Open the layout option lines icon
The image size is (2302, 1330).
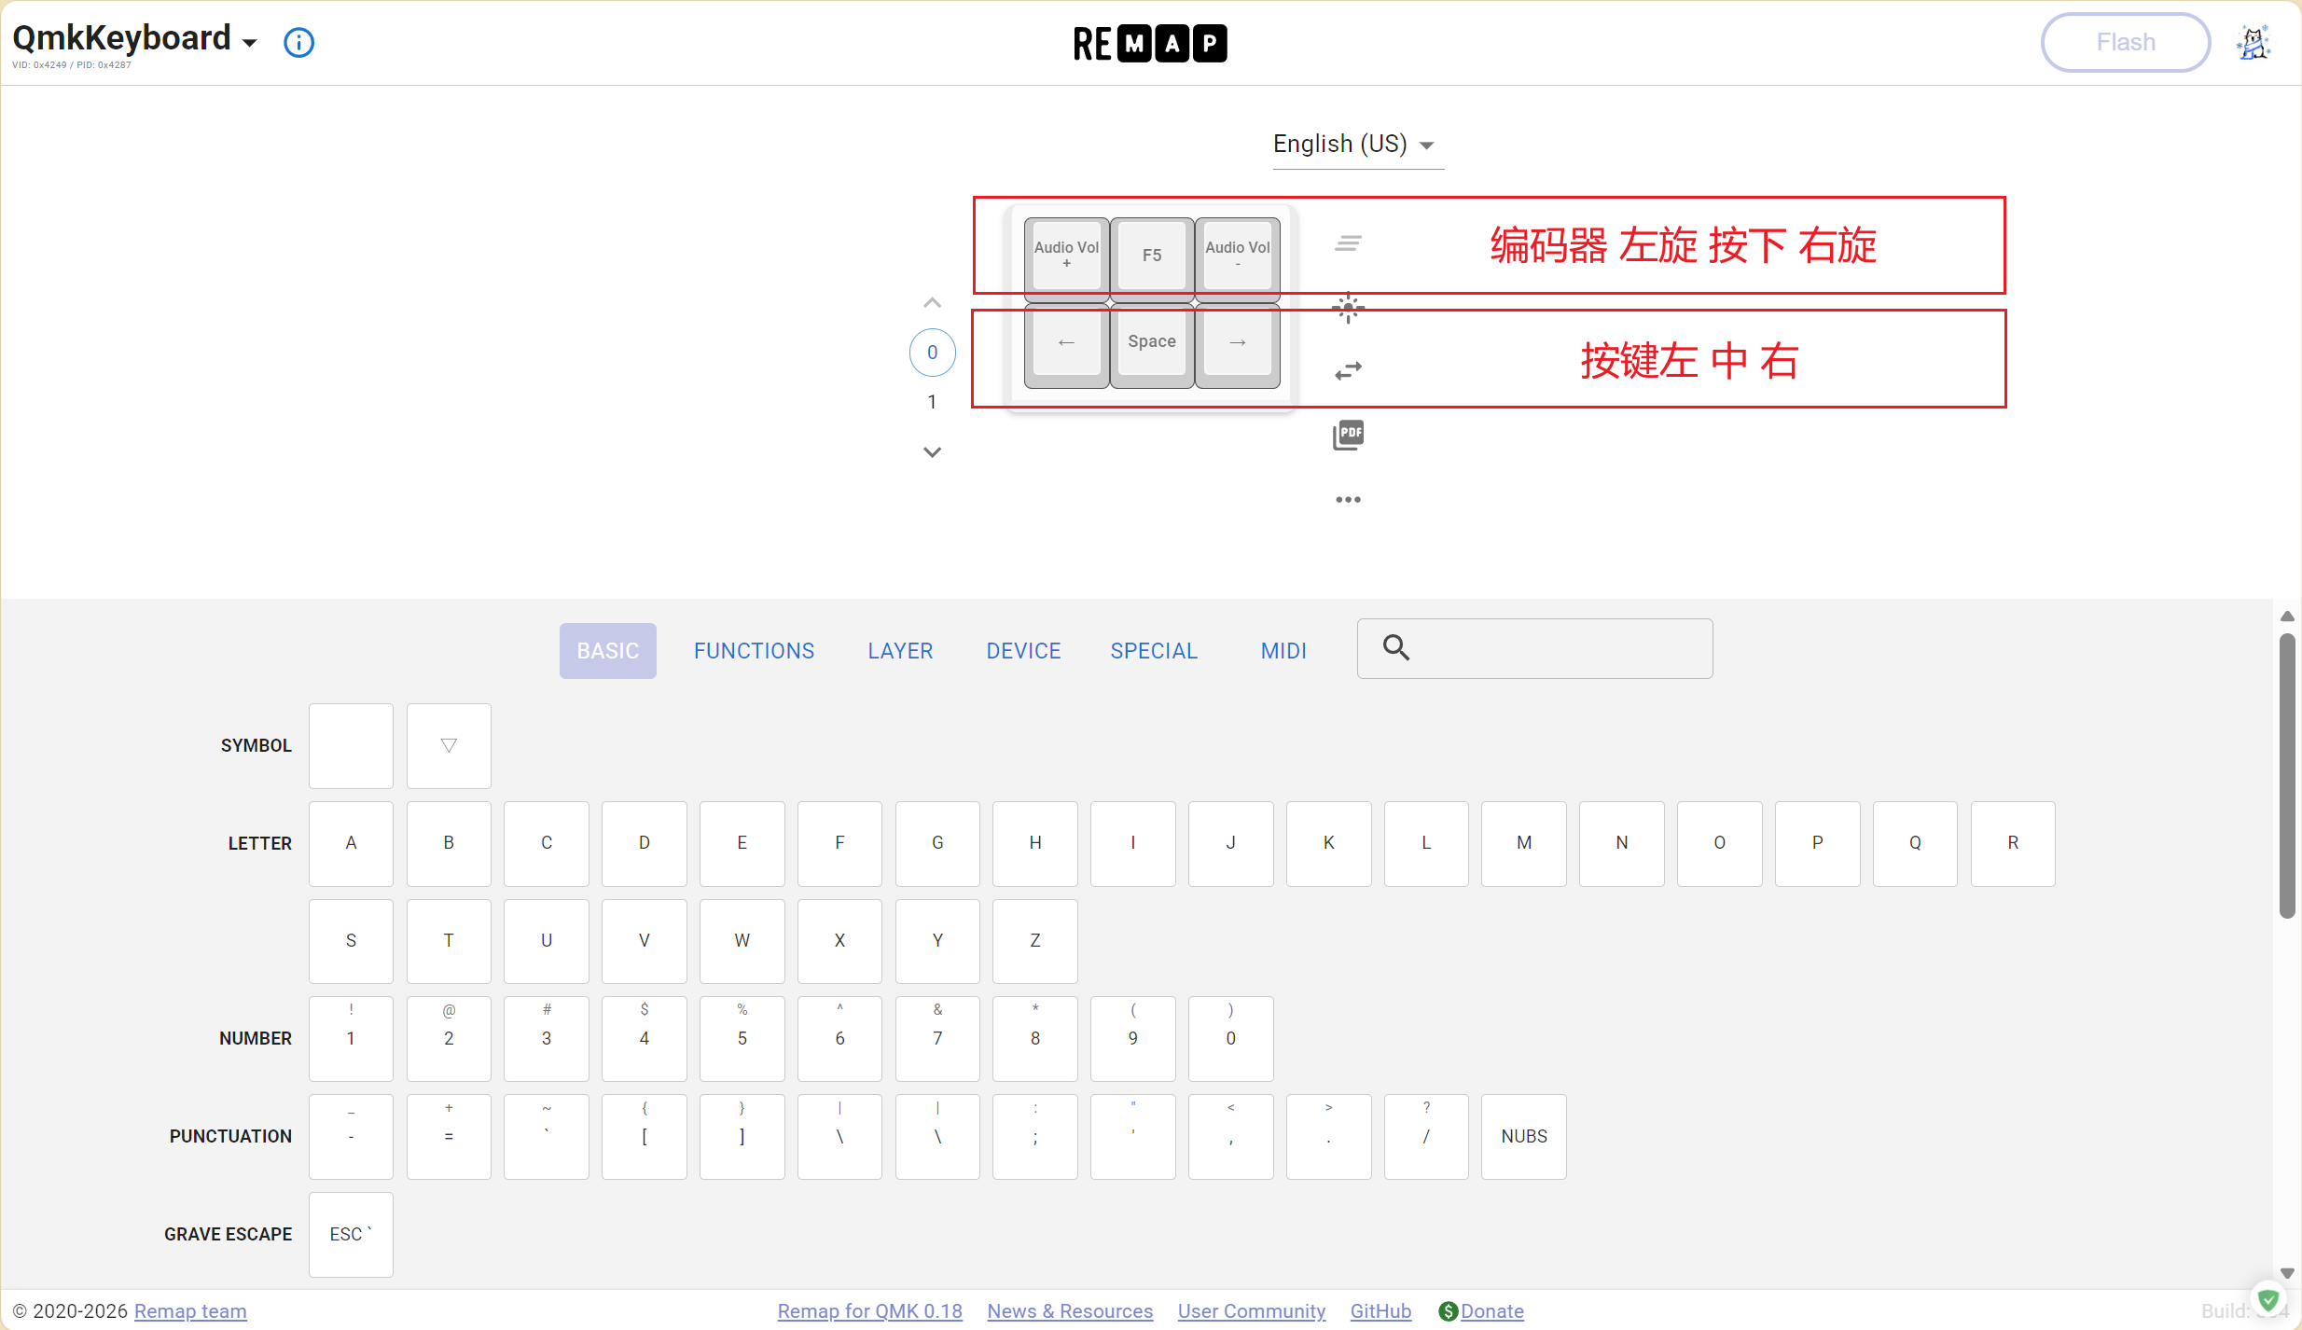[1348, 243]
